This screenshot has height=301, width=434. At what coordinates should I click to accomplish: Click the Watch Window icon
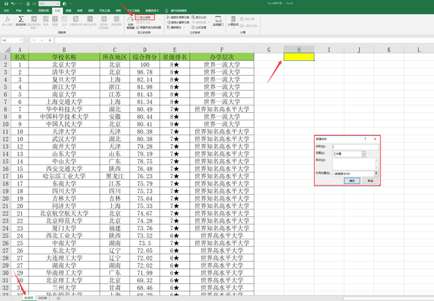tap(218, 21)
